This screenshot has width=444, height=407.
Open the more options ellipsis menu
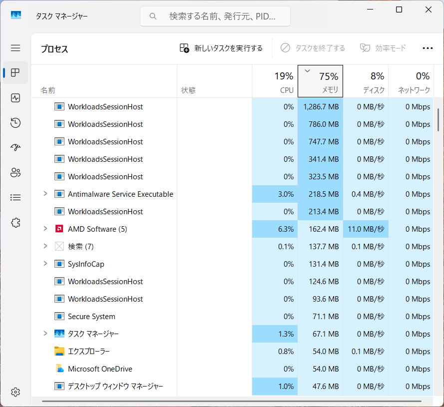[x=428, y=48]
